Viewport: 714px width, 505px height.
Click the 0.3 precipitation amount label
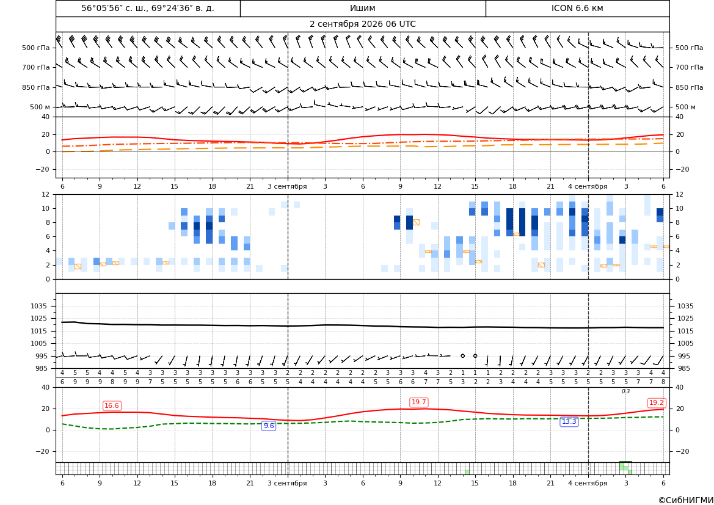pyautogui.click(x=625, y=391)
